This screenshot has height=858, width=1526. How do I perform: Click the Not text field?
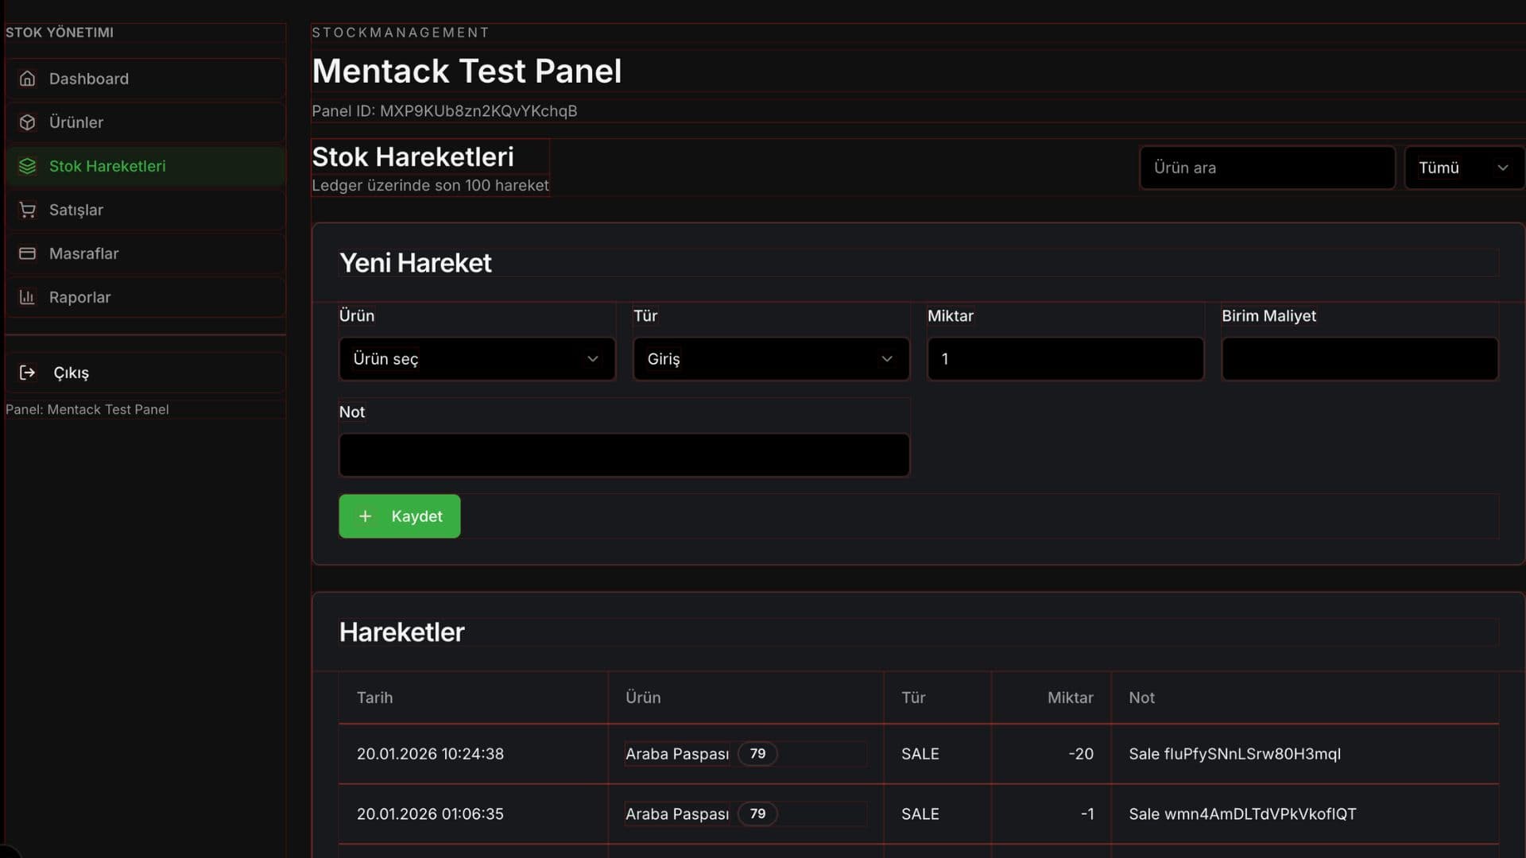(624, 455)
